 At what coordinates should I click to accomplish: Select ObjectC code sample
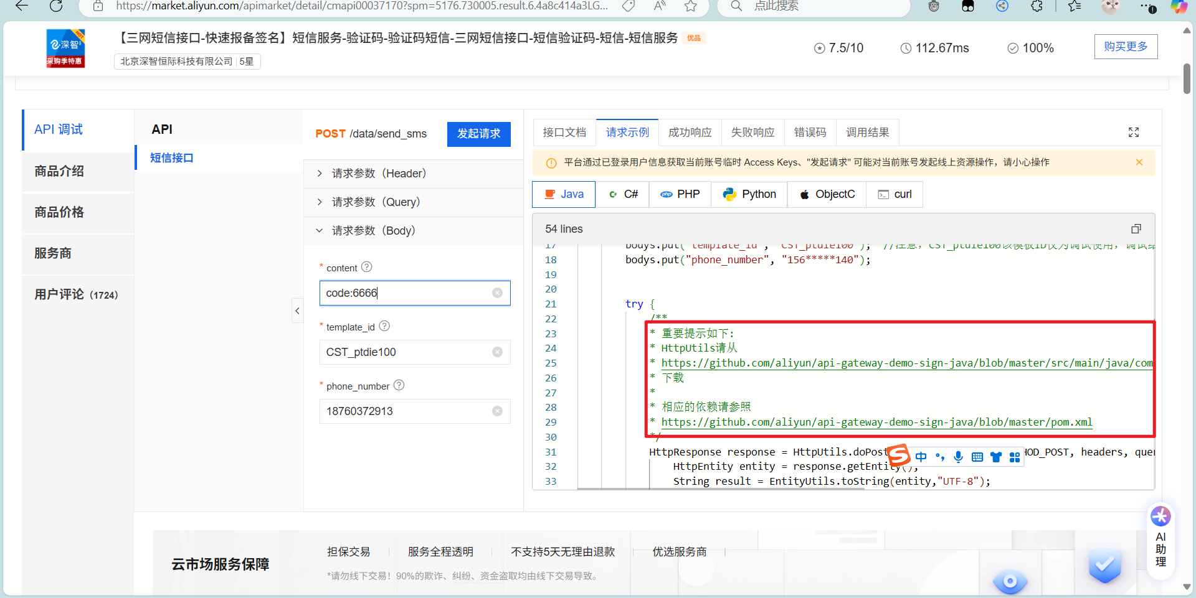(827, 194)
